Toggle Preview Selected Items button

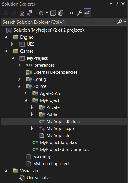tap(87, 13)
